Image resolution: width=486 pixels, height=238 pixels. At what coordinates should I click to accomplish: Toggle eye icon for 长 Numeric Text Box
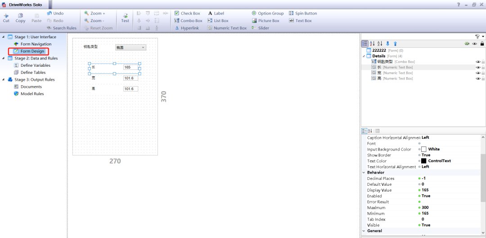tap(478, 67)
